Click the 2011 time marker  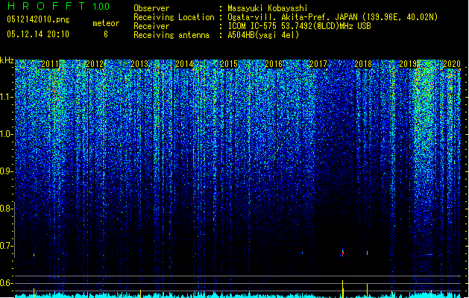click(50, 64)
